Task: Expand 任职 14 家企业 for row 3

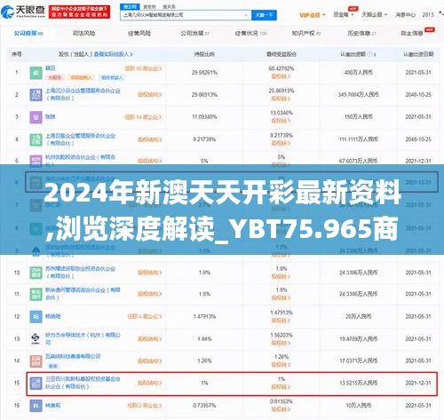Action: (x=143, y=117)
